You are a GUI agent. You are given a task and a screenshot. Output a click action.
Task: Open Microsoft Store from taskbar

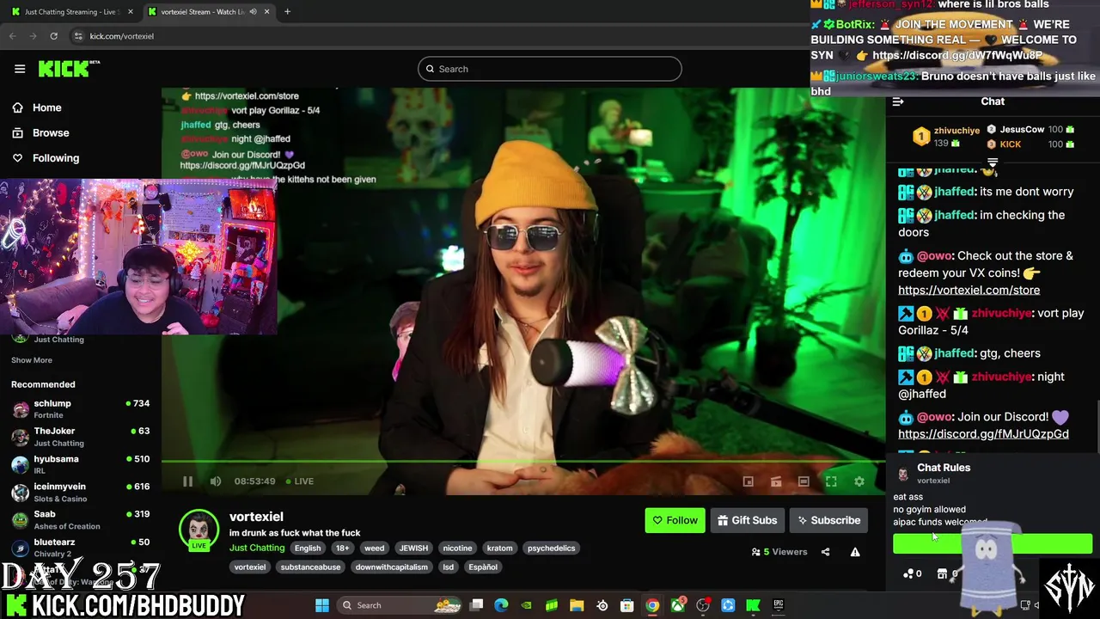click(627, 605)
